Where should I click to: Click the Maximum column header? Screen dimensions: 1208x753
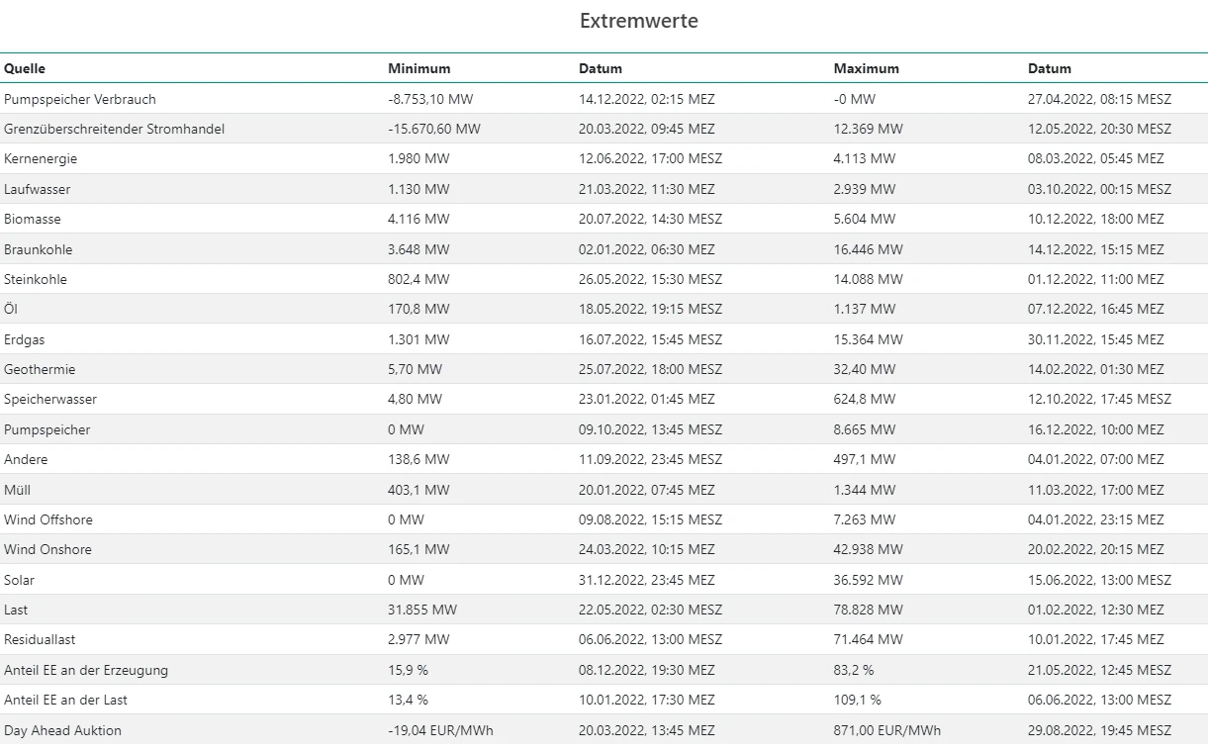pos(866,69)
